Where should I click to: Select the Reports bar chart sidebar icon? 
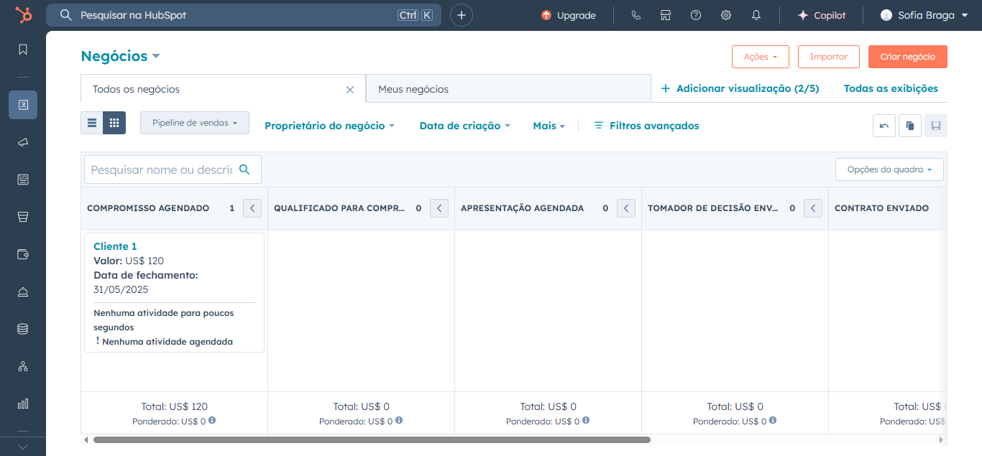click(x=22, y=403)
